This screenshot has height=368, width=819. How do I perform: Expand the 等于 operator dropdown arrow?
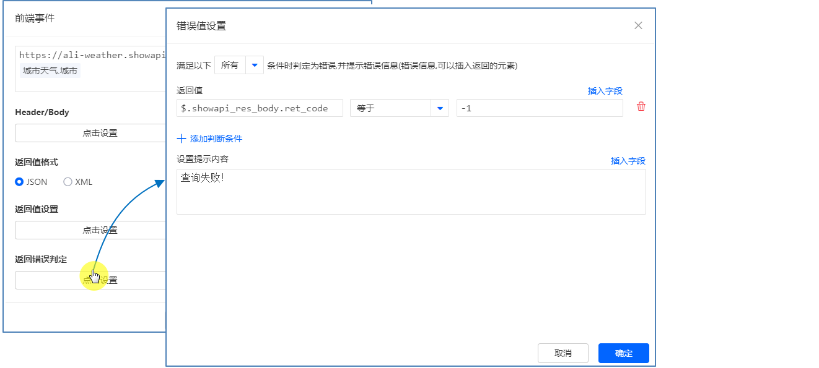pyautogui.click(x=439, y=108)
